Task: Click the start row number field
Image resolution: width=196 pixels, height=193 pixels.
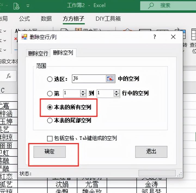Action: [72, 93]
